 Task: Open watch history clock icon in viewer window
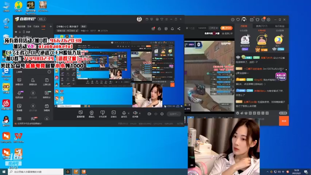[x=232, y=20]
